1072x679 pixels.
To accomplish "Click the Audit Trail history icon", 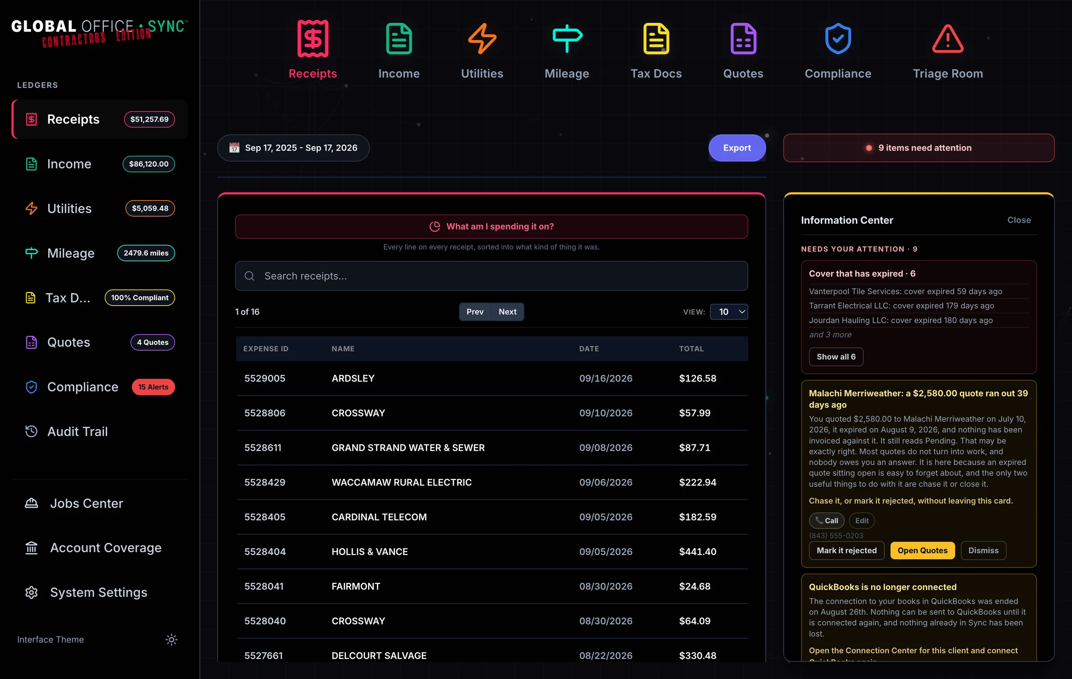I will pyautogui.click(x=31, y=432).
